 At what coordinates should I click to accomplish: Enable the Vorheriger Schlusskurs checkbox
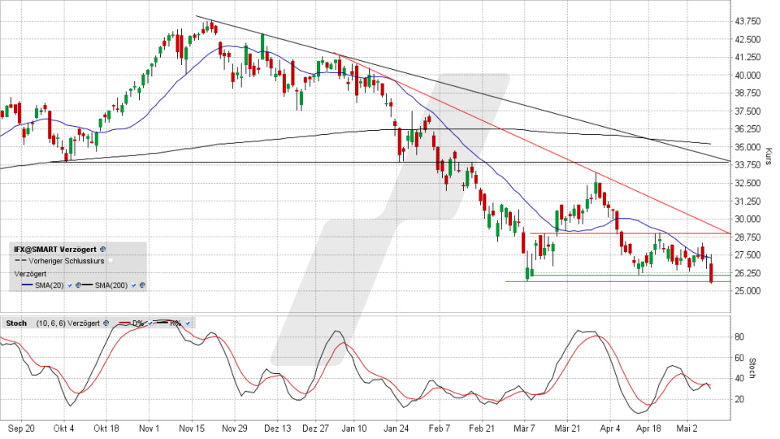pyautogui.click(x=110, y=261)
